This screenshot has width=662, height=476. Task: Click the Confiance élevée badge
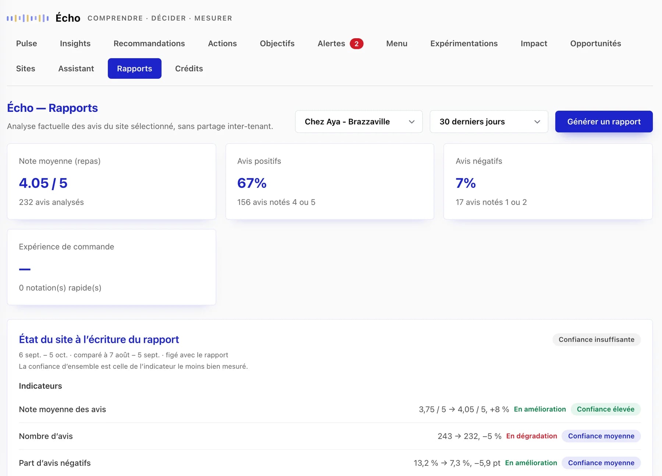606,409
